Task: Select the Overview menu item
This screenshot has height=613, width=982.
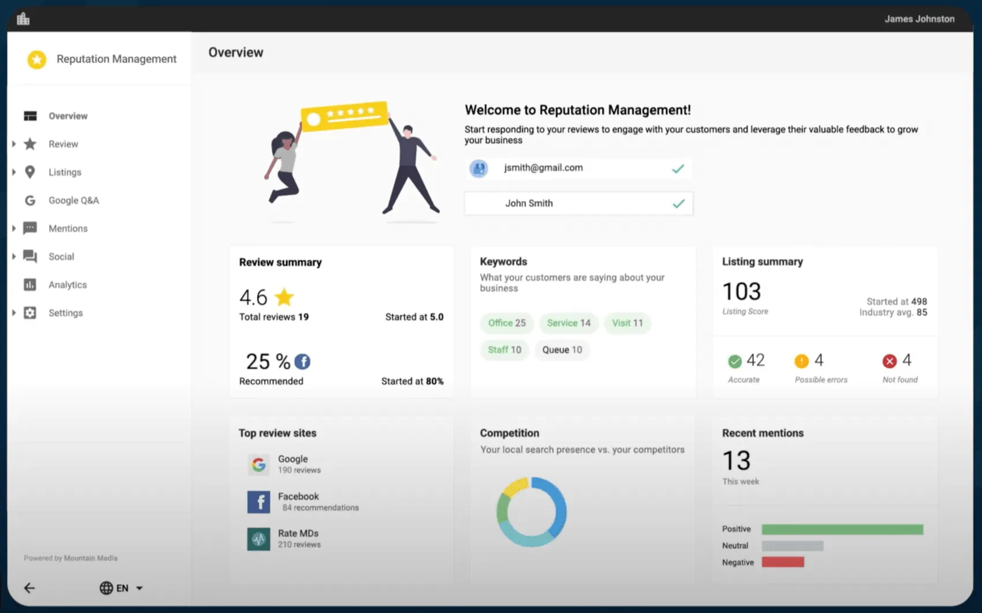Action: point(68,115)
